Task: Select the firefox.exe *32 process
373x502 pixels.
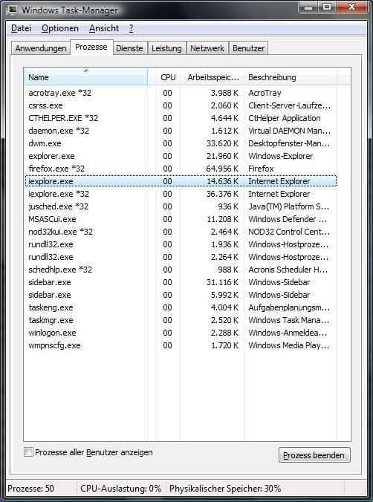Action: 181,169
